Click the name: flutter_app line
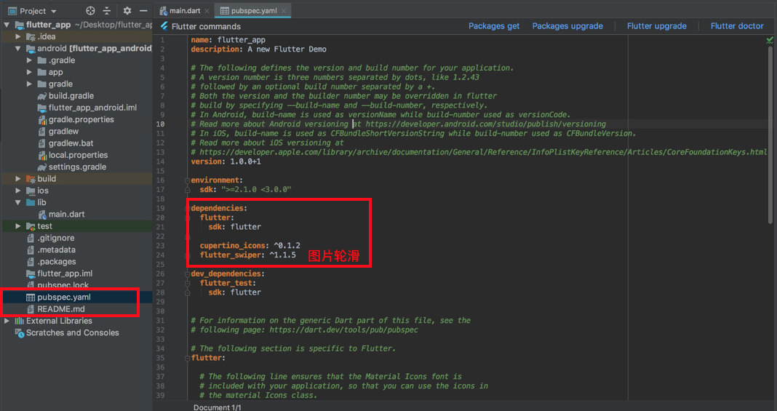The height and width of the screenshot is (411, 777). coord(228,40)
